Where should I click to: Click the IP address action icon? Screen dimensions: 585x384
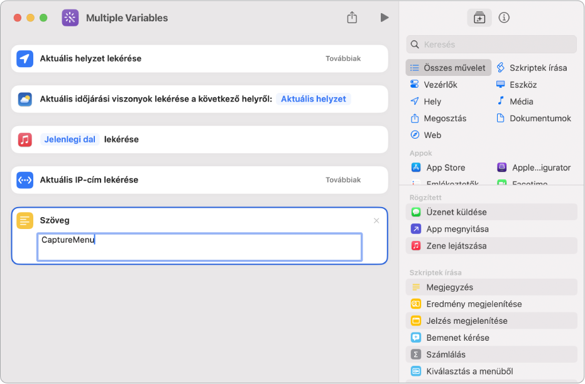[25, 180]
